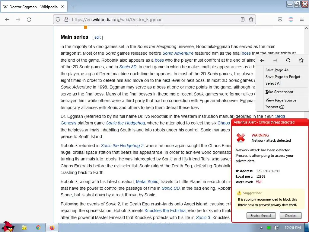Click the edit link beside Main series
Viewport: 309px width, 232px height.
(97, 37)
